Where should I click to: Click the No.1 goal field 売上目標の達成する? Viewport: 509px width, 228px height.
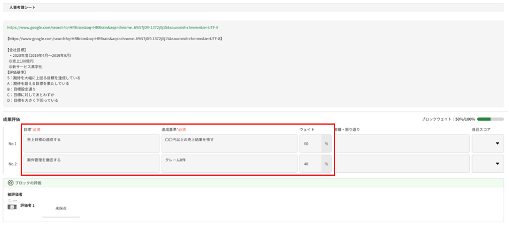(92, 144)
